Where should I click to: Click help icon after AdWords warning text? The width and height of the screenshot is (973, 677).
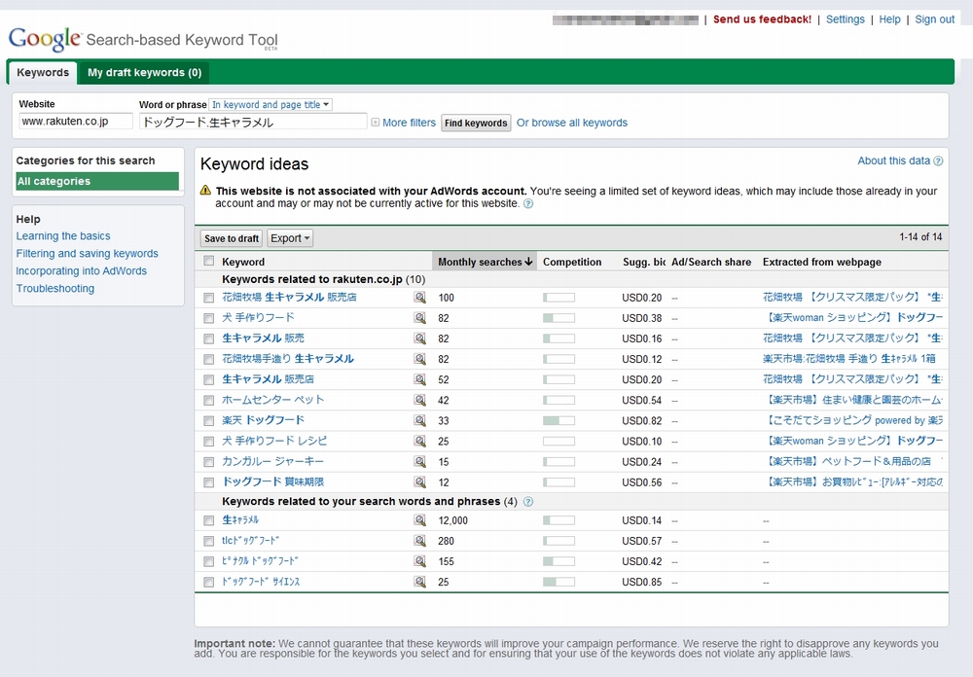tap(528, 203)
